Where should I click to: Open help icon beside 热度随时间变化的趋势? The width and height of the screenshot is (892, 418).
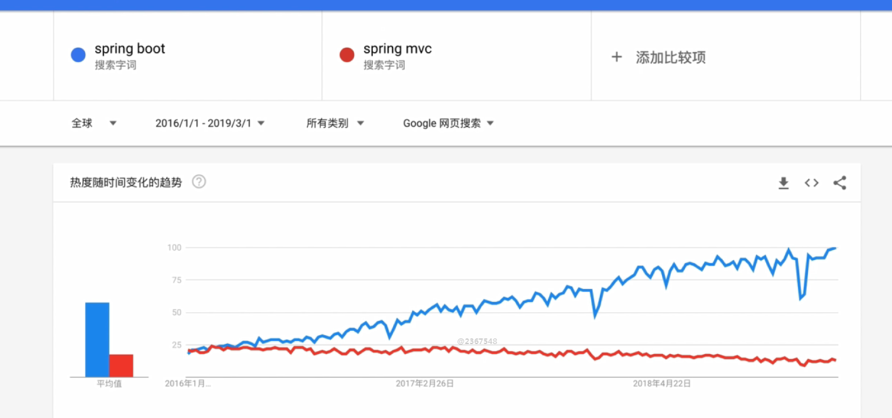pos(199,182)
